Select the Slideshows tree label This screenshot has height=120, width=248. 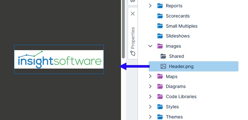[x=178, y=36]
